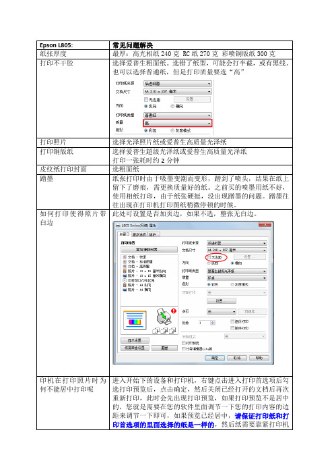Select 灰度模式 in the upper settings panel

[x=172, y=130]
